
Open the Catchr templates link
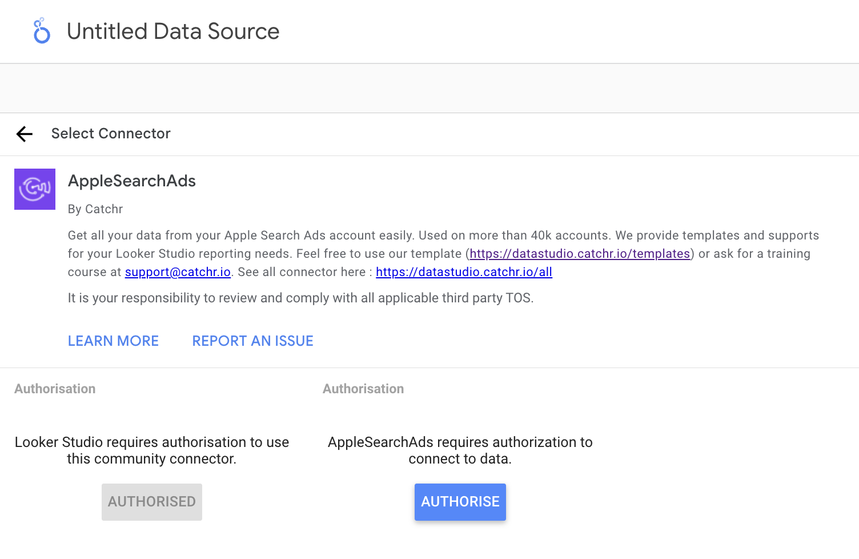click(x=579, y=253)
